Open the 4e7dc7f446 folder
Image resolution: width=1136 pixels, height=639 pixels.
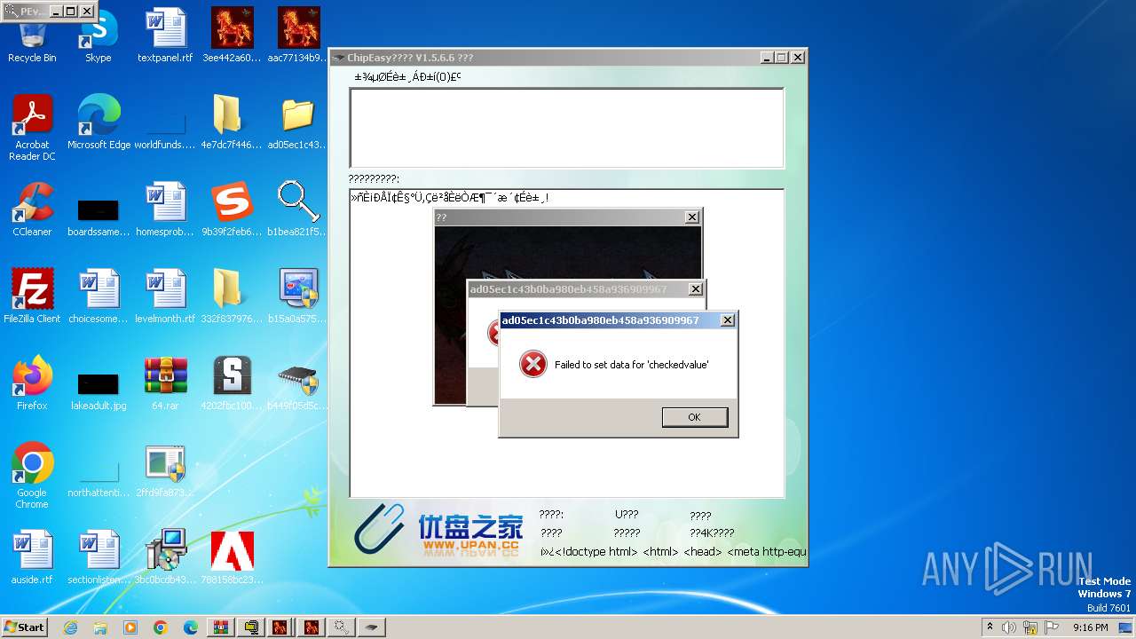(x=231, y=123)
